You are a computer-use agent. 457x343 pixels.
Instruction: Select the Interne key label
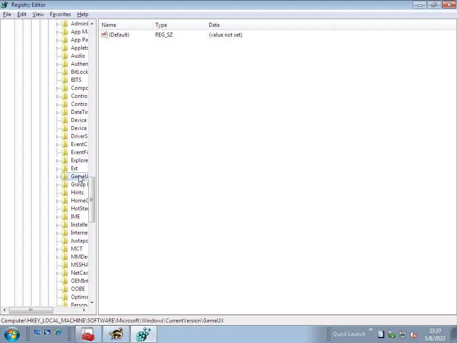point(79,233)
